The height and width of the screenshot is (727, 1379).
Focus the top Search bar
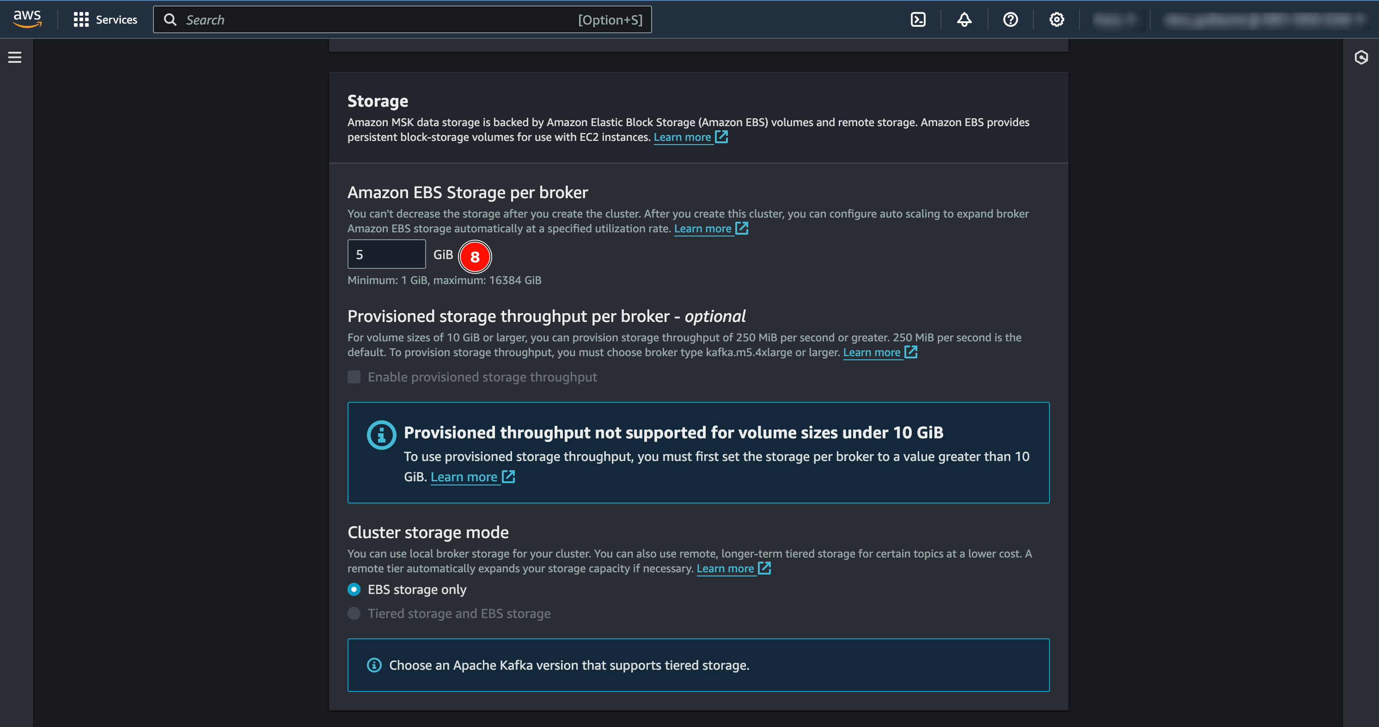pyautogui.click(x=402, y=20)
